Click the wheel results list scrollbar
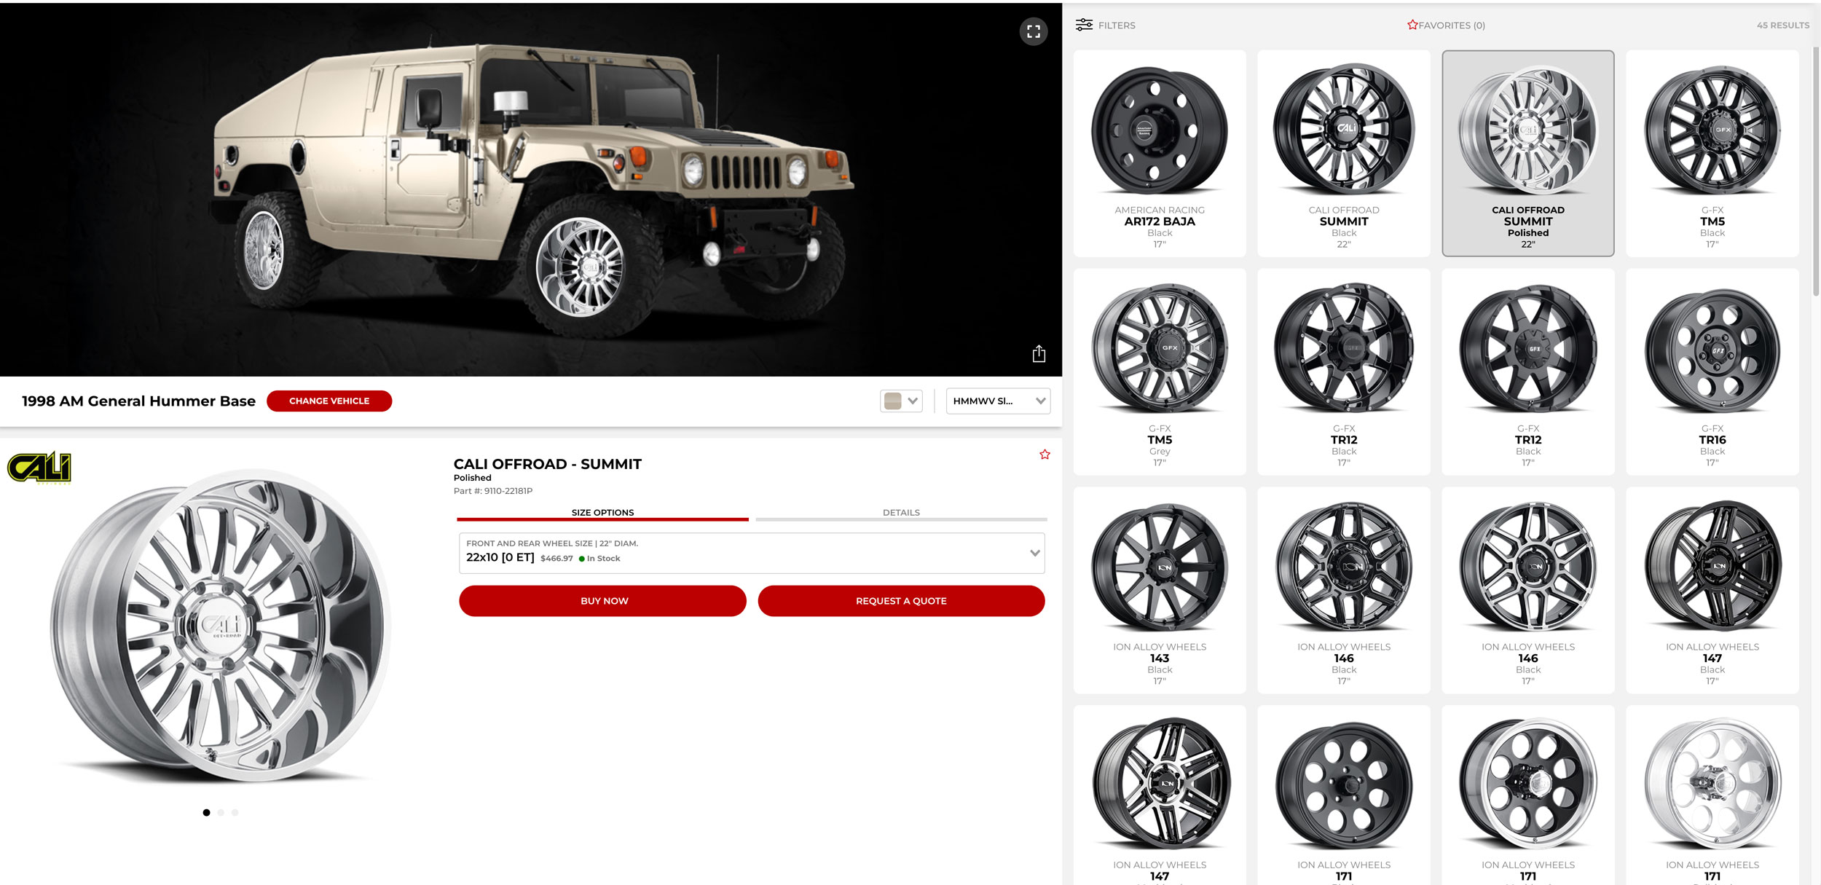Screen dimensions: 1821x885 click(x=1816, y=171)
